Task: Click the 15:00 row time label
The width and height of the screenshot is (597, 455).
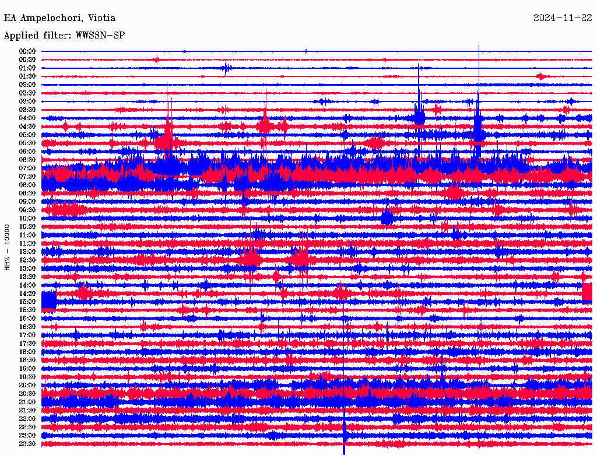Action: (x=27, y=302)
